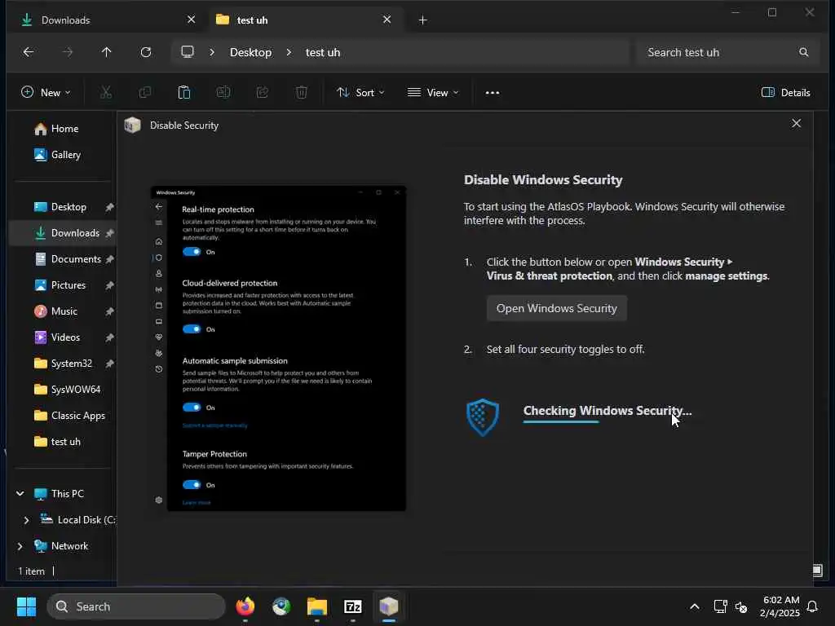Open the notifications bell icon
Screen dimensions: 835x626
[813, 606]
